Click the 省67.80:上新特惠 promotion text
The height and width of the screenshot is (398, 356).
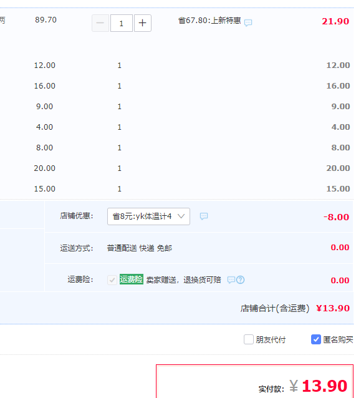pos(209,21)
